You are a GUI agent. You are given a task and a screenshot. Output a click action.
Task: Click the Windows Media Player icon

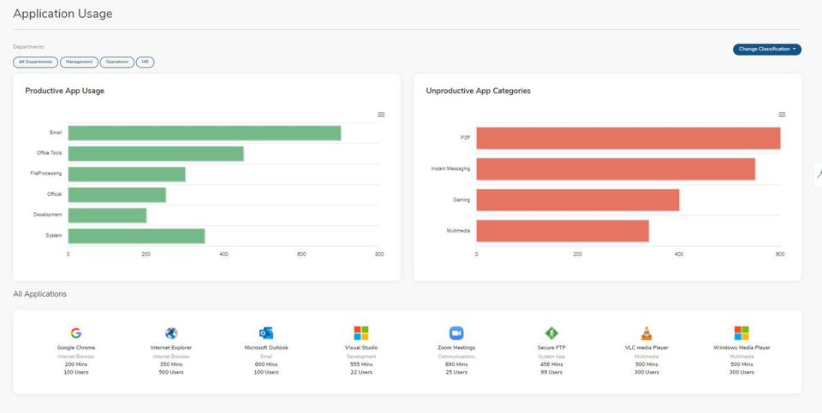point(742,333)
